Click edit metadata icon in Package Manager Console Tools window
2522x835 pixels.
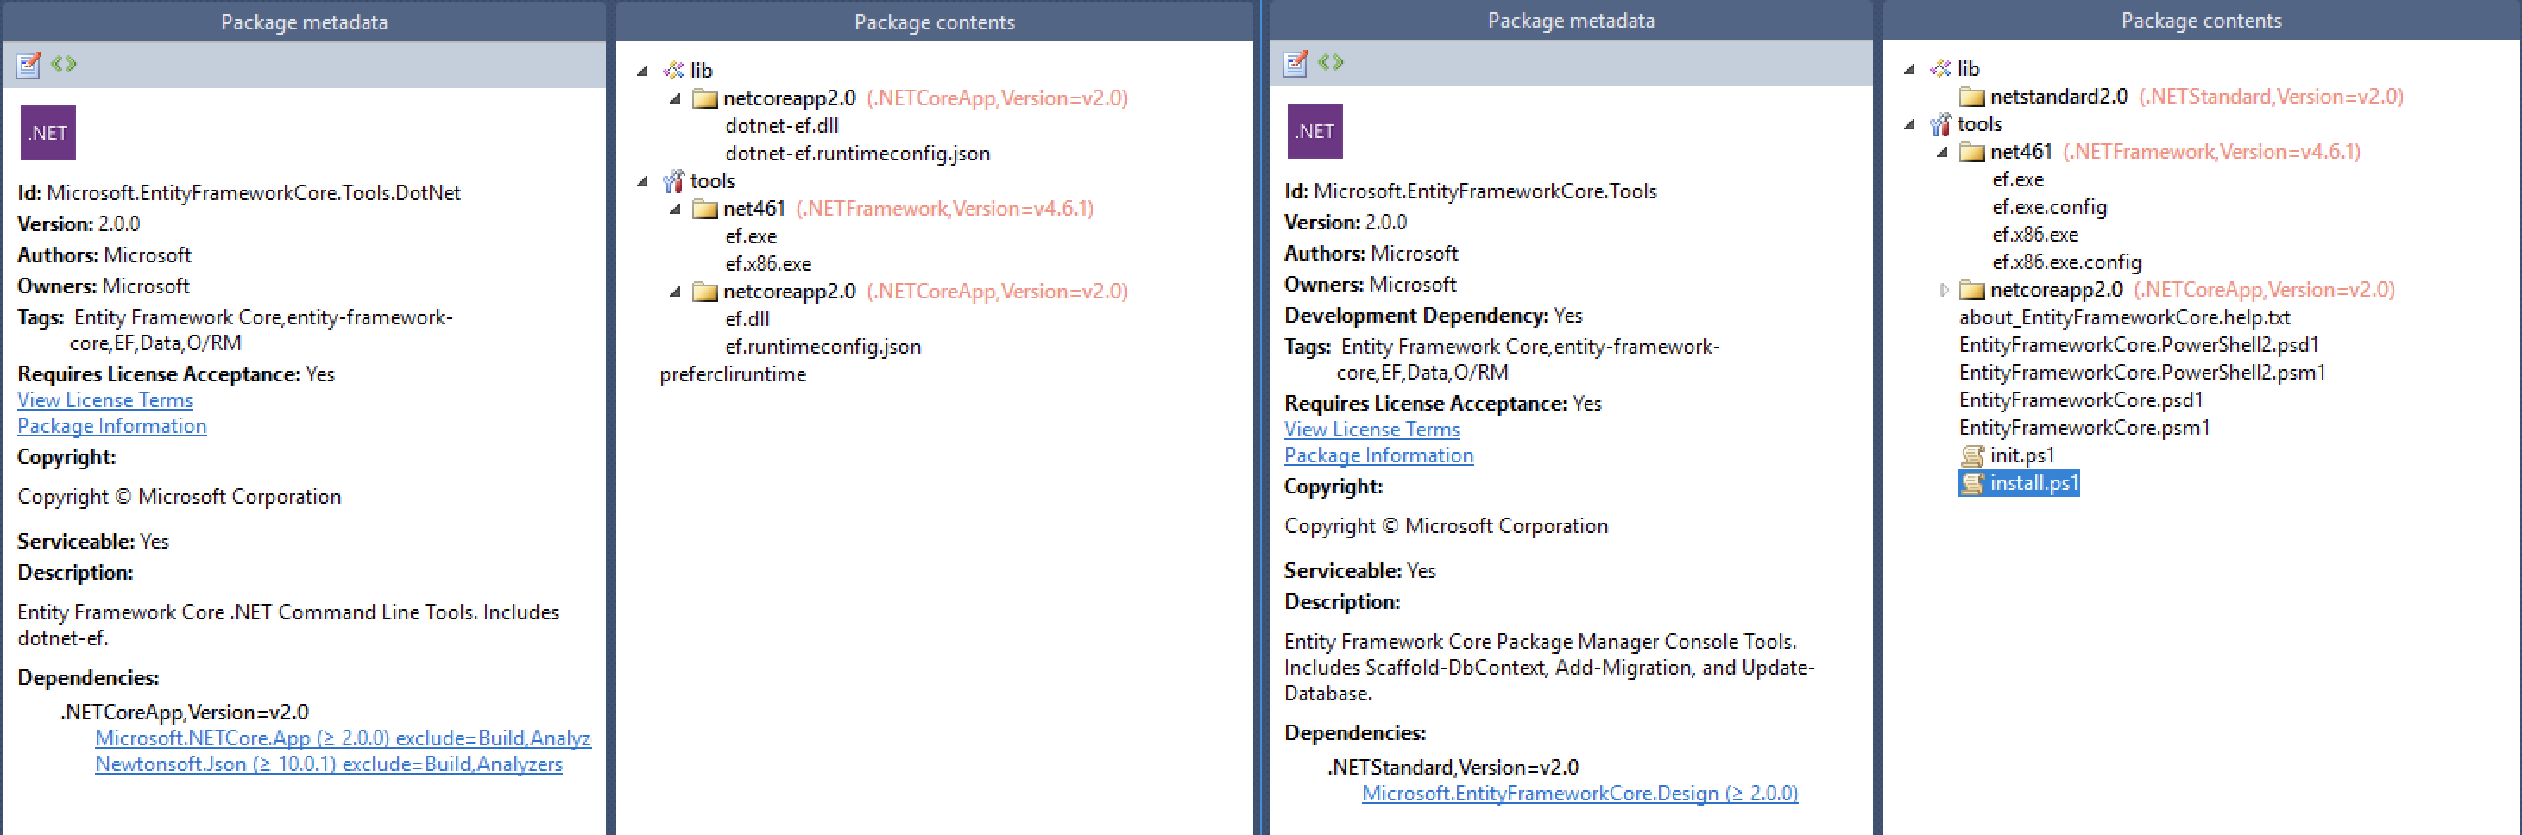tap(1296, 63)
